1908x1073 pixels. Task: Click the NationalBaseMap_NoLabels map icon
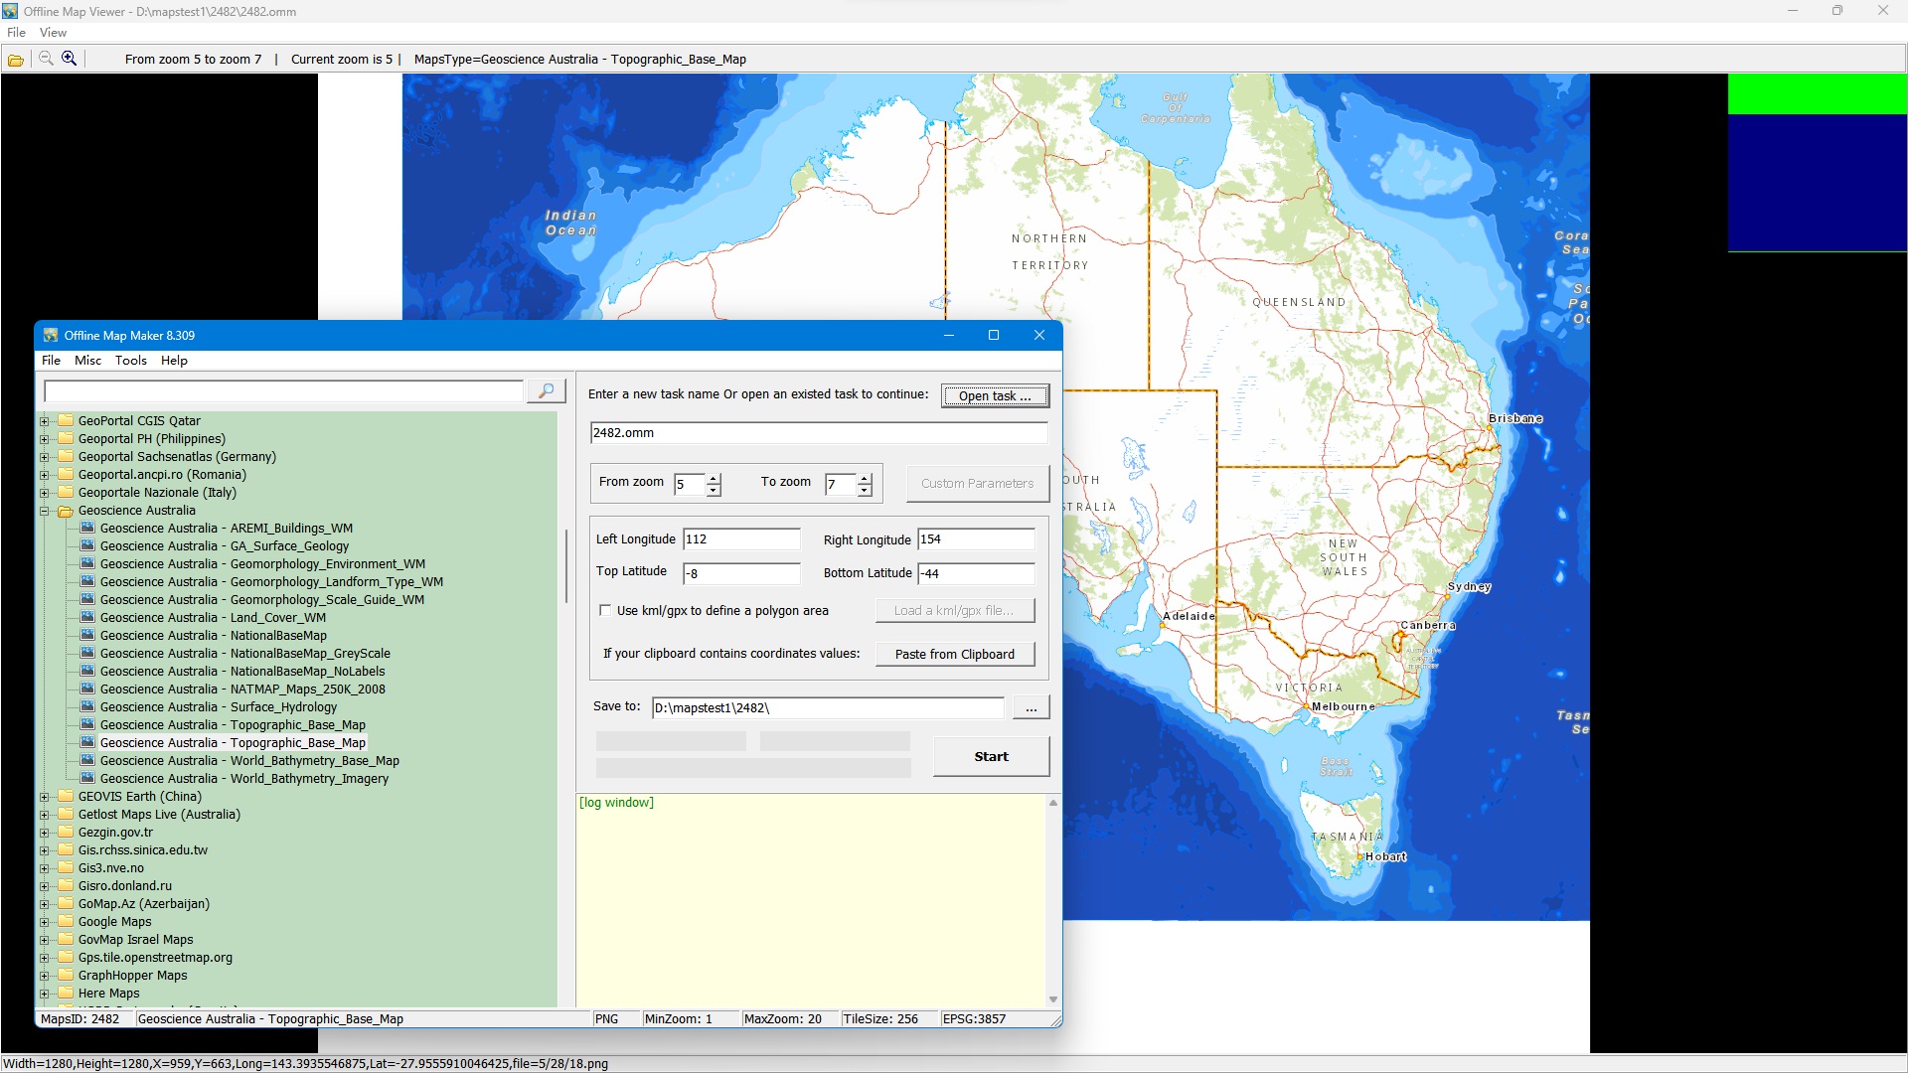(x=87, y=671)
